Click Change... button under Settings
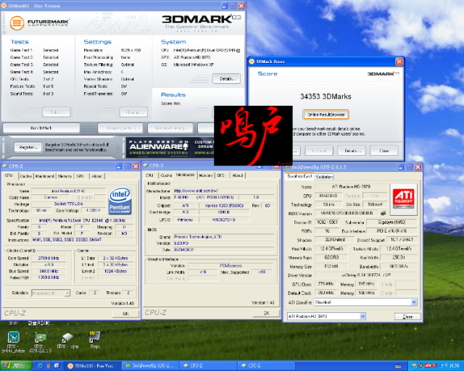Screen dimensions: 464x371 pyautogui.click(x=133, y=112)
